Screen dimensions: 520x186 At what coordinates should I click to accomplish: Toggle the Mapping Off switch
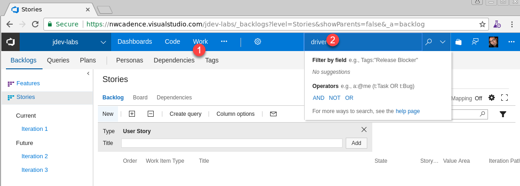point(478,98)
